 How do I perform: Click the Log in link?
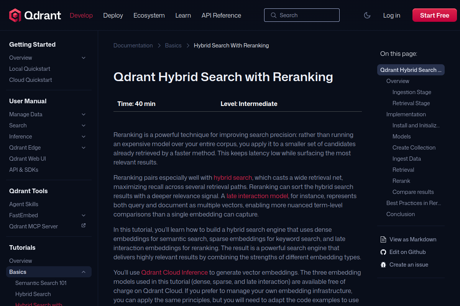point(392,15)
